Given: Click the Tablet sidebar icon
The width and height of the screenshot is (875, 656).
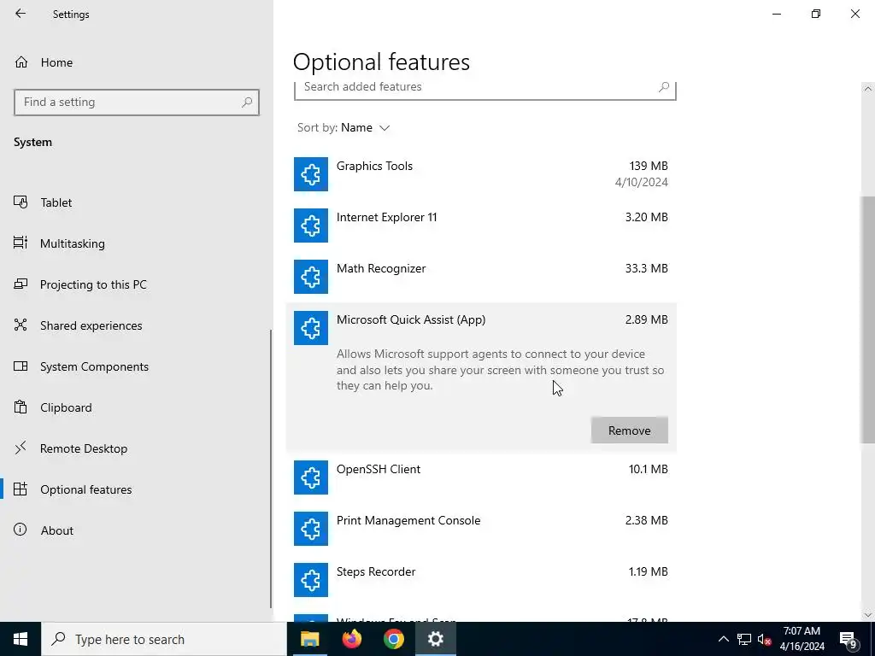Looking at the screenshot, I should click(x=21, y=202).
